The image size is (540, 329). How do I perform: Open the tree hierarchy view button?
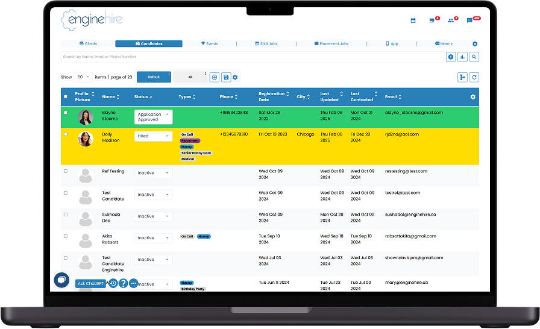click(x=462, y=78)
